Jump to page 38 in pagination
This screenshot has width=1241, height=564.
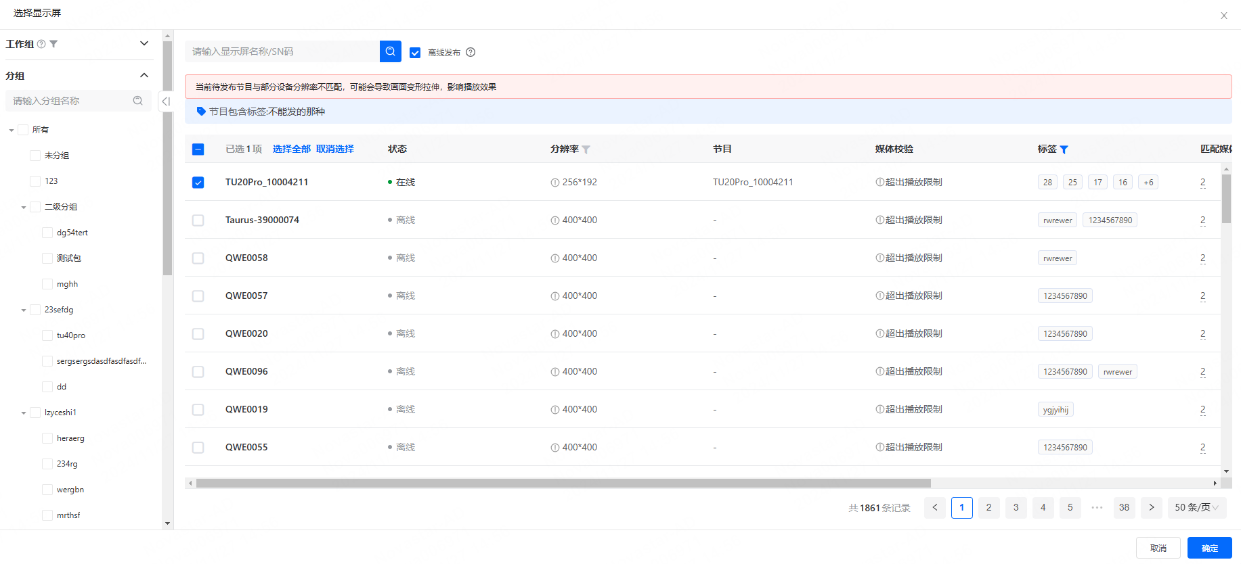[1124, 507]
